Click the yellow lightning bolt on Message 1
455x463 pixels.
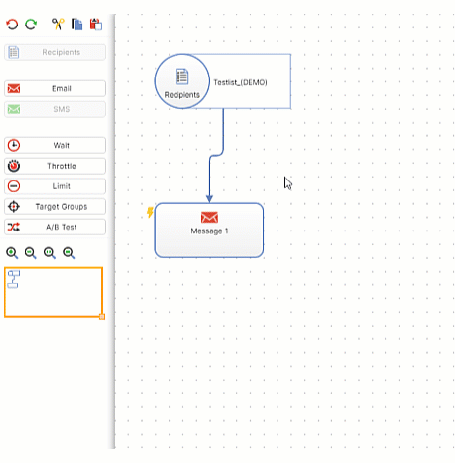150,212
